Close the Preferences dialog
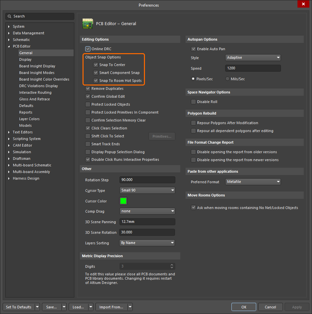 point(303,4)
